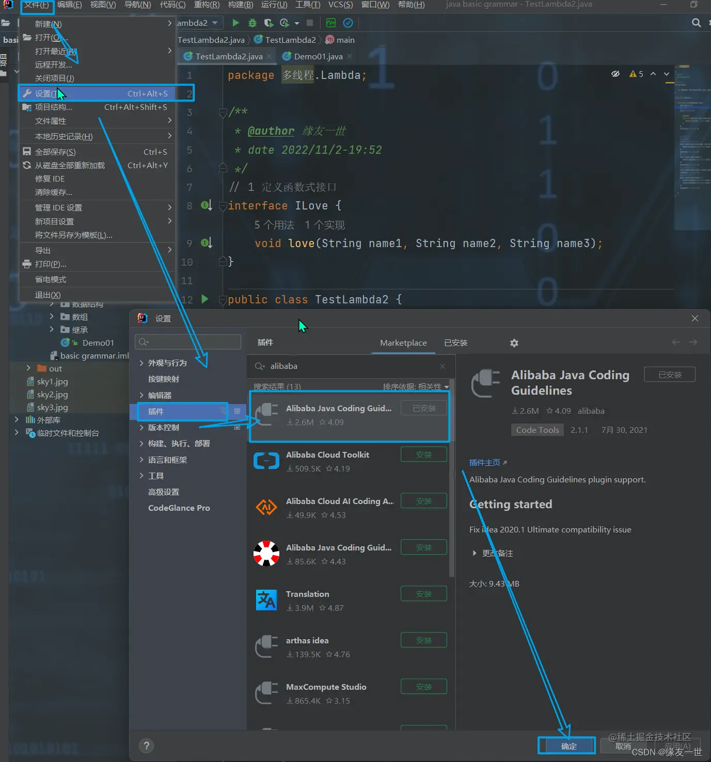Image resolution: width=711 pixels, height=762 pixels.
Task: Clear the alibaba plugin search text
Action: (443, 366)
